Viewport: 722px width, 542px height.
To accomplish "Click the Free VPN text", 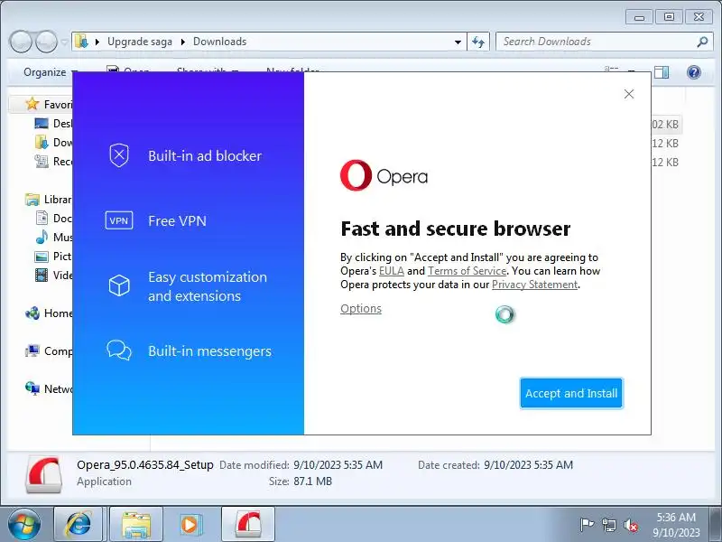I will point(177,220).
